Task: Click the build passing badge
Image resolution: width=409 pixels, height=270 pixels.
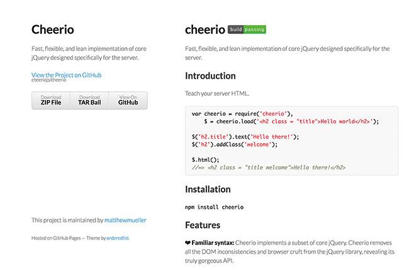Action: tap(247, 29)
